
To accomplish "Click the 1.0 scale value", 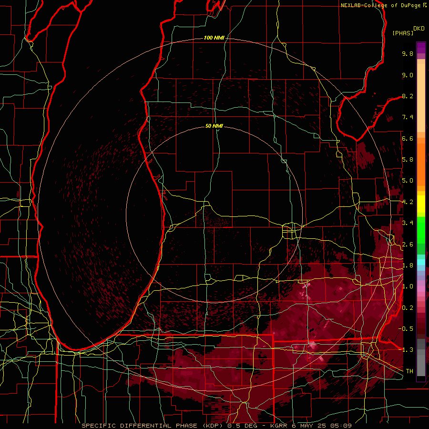I will coord(408,286).
